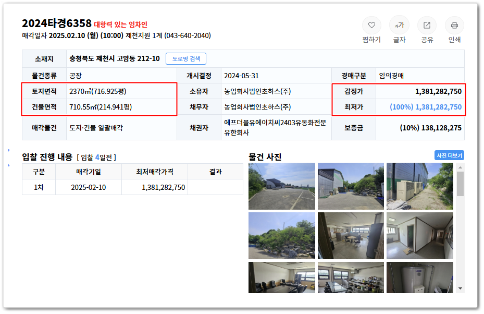The height and width of the screenshot is (314, 484).
Task: Click the 도로명 검색 button
Action: click(186, 59)
